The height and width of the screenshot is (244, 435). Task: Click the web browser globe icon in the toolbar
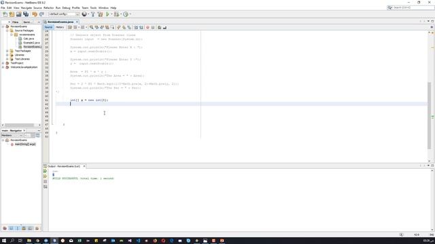(84, 14)
